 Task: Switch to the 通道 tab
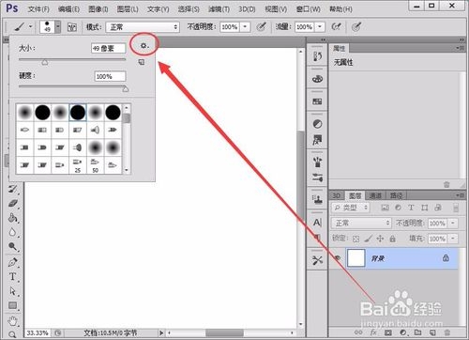pyautogui.click(x=375, y=195)
